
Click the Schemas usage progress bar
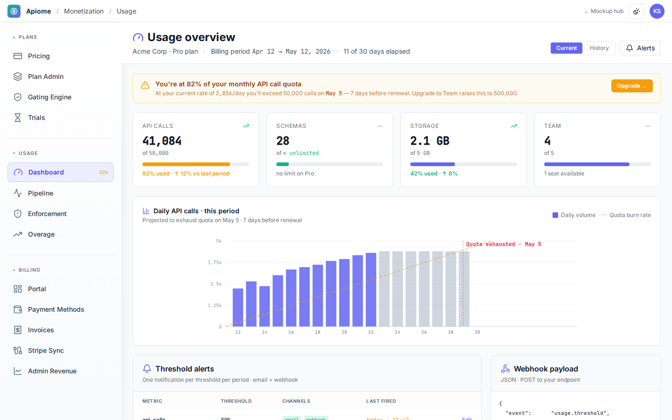(x=329, y=164)
